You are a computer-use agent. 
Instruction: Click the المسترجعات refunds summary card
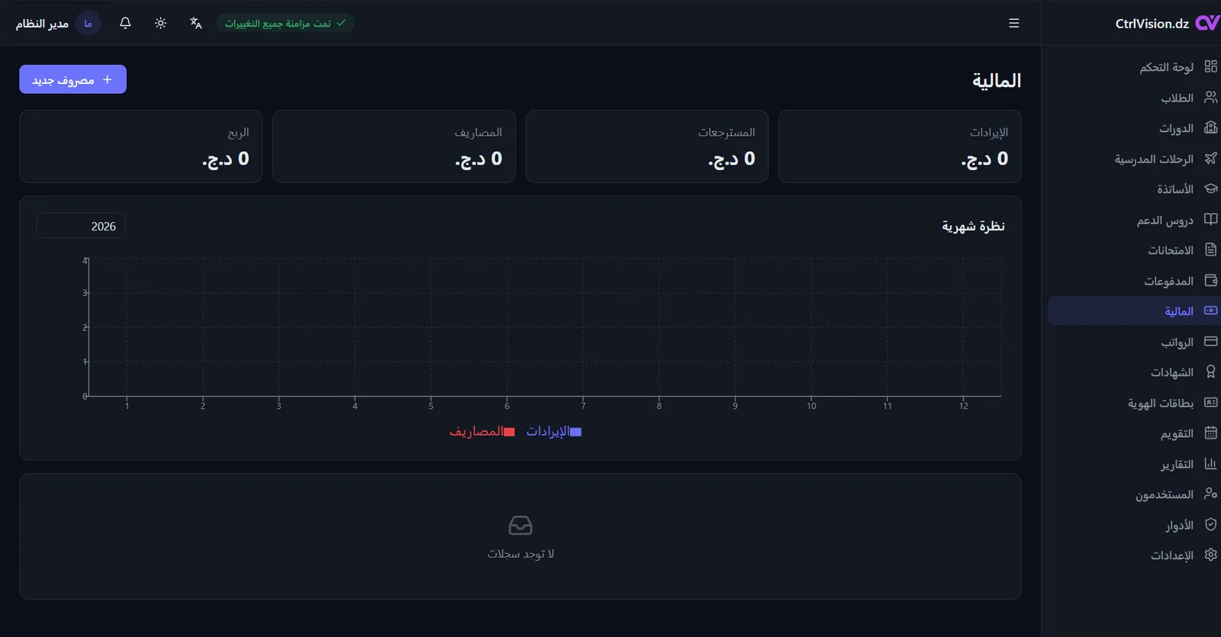tap(647, 146)
